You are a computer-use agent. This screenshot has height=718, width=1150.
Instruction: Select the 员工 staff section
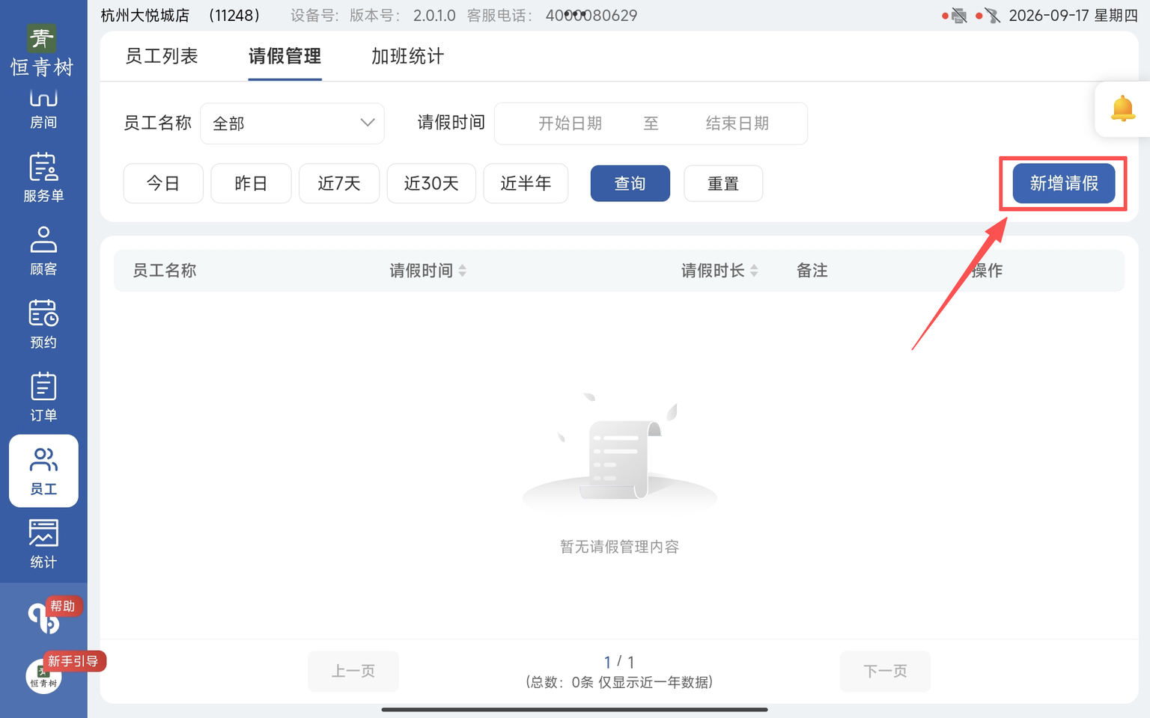(43, 471)
